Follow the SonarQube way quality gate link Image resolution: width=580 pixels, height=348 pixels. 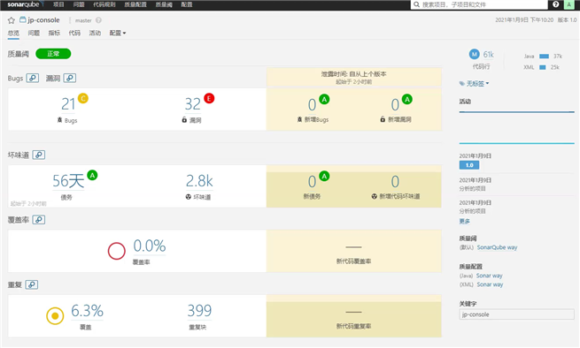click(x=497, y=247)
